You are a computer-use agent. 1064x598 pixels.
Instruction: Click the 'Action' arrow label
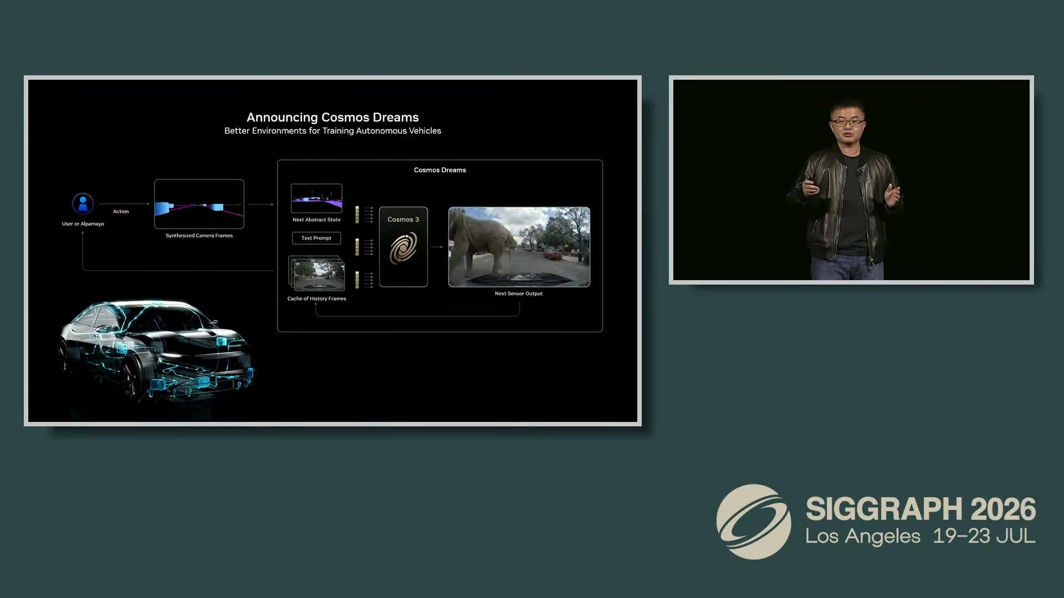pos(121,212)
